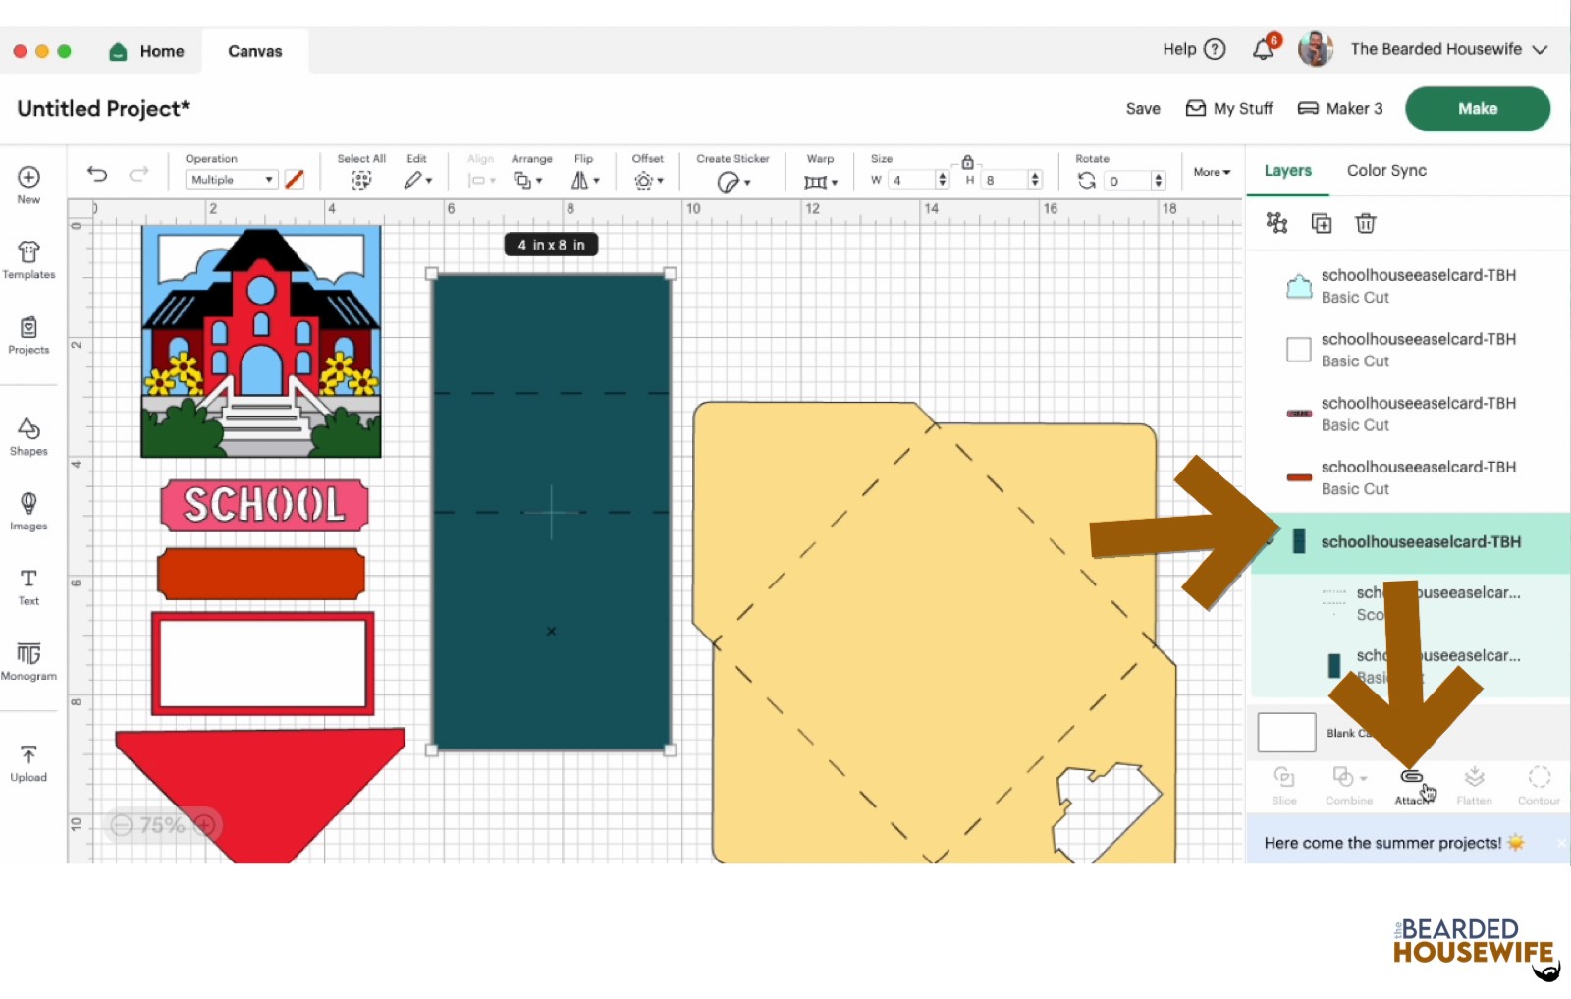Click Save

coord(1143,109)
